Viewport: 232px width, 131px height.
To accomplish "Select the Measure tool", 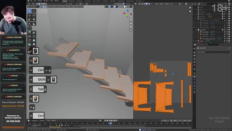I will point(34,24).
